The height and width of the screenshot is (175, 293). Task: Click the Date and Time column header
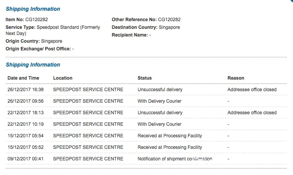pyautogui.click(x=23, y=78)
